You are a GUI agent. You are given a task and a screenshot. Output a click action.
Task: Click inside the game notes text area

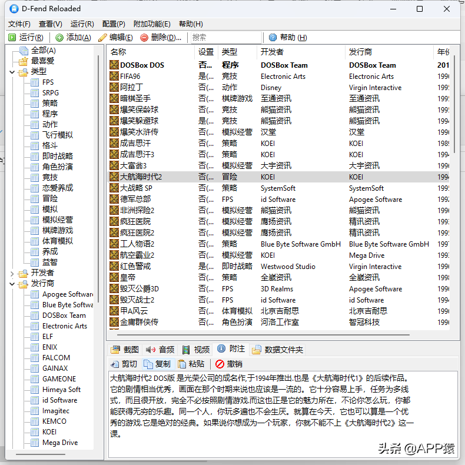pos(284,414)
